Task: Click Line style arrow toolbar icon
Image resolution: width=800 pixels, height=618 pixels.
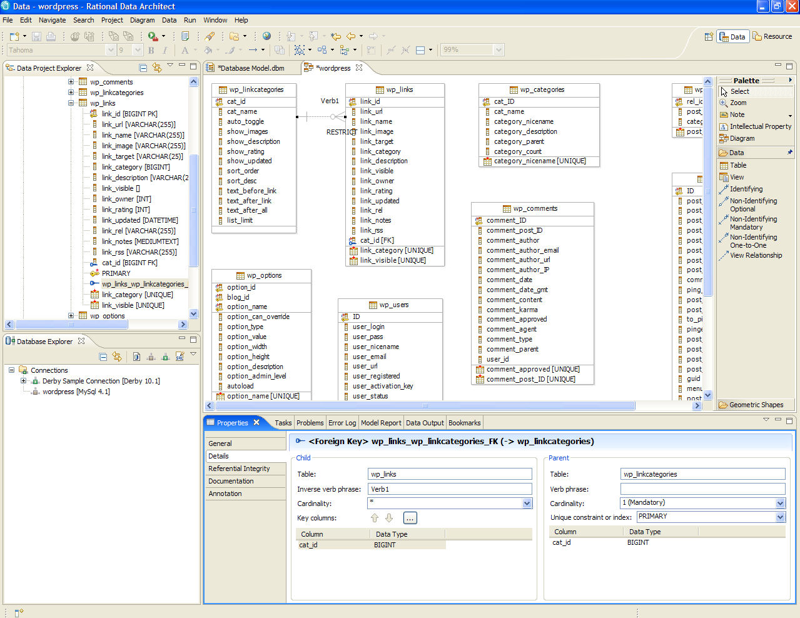Action: click(x=253, y=50)
